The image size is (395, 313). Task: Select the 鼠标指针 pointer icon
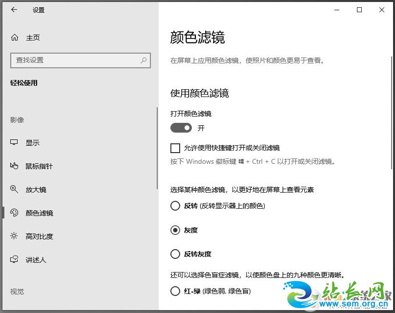(x=15, y=166)
